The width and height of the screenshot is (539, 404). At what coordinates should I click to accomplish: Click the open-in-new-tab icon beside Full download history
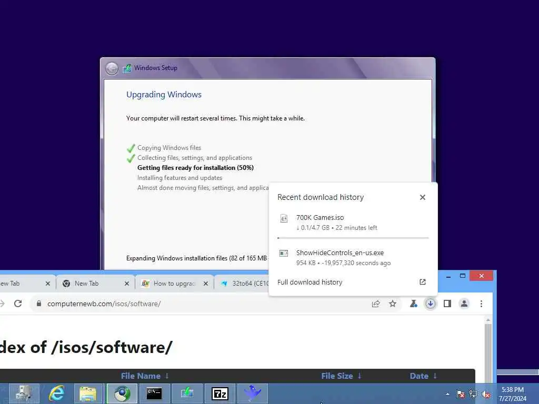[x=423, y=282]
